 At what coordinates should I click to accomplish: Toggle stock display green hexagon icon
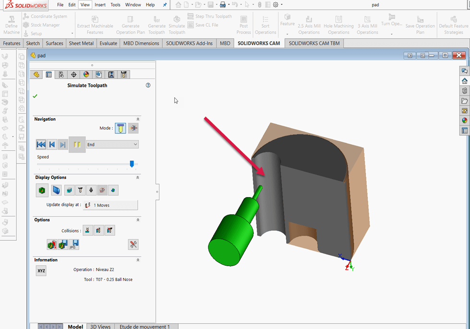(x=42, y=190)
